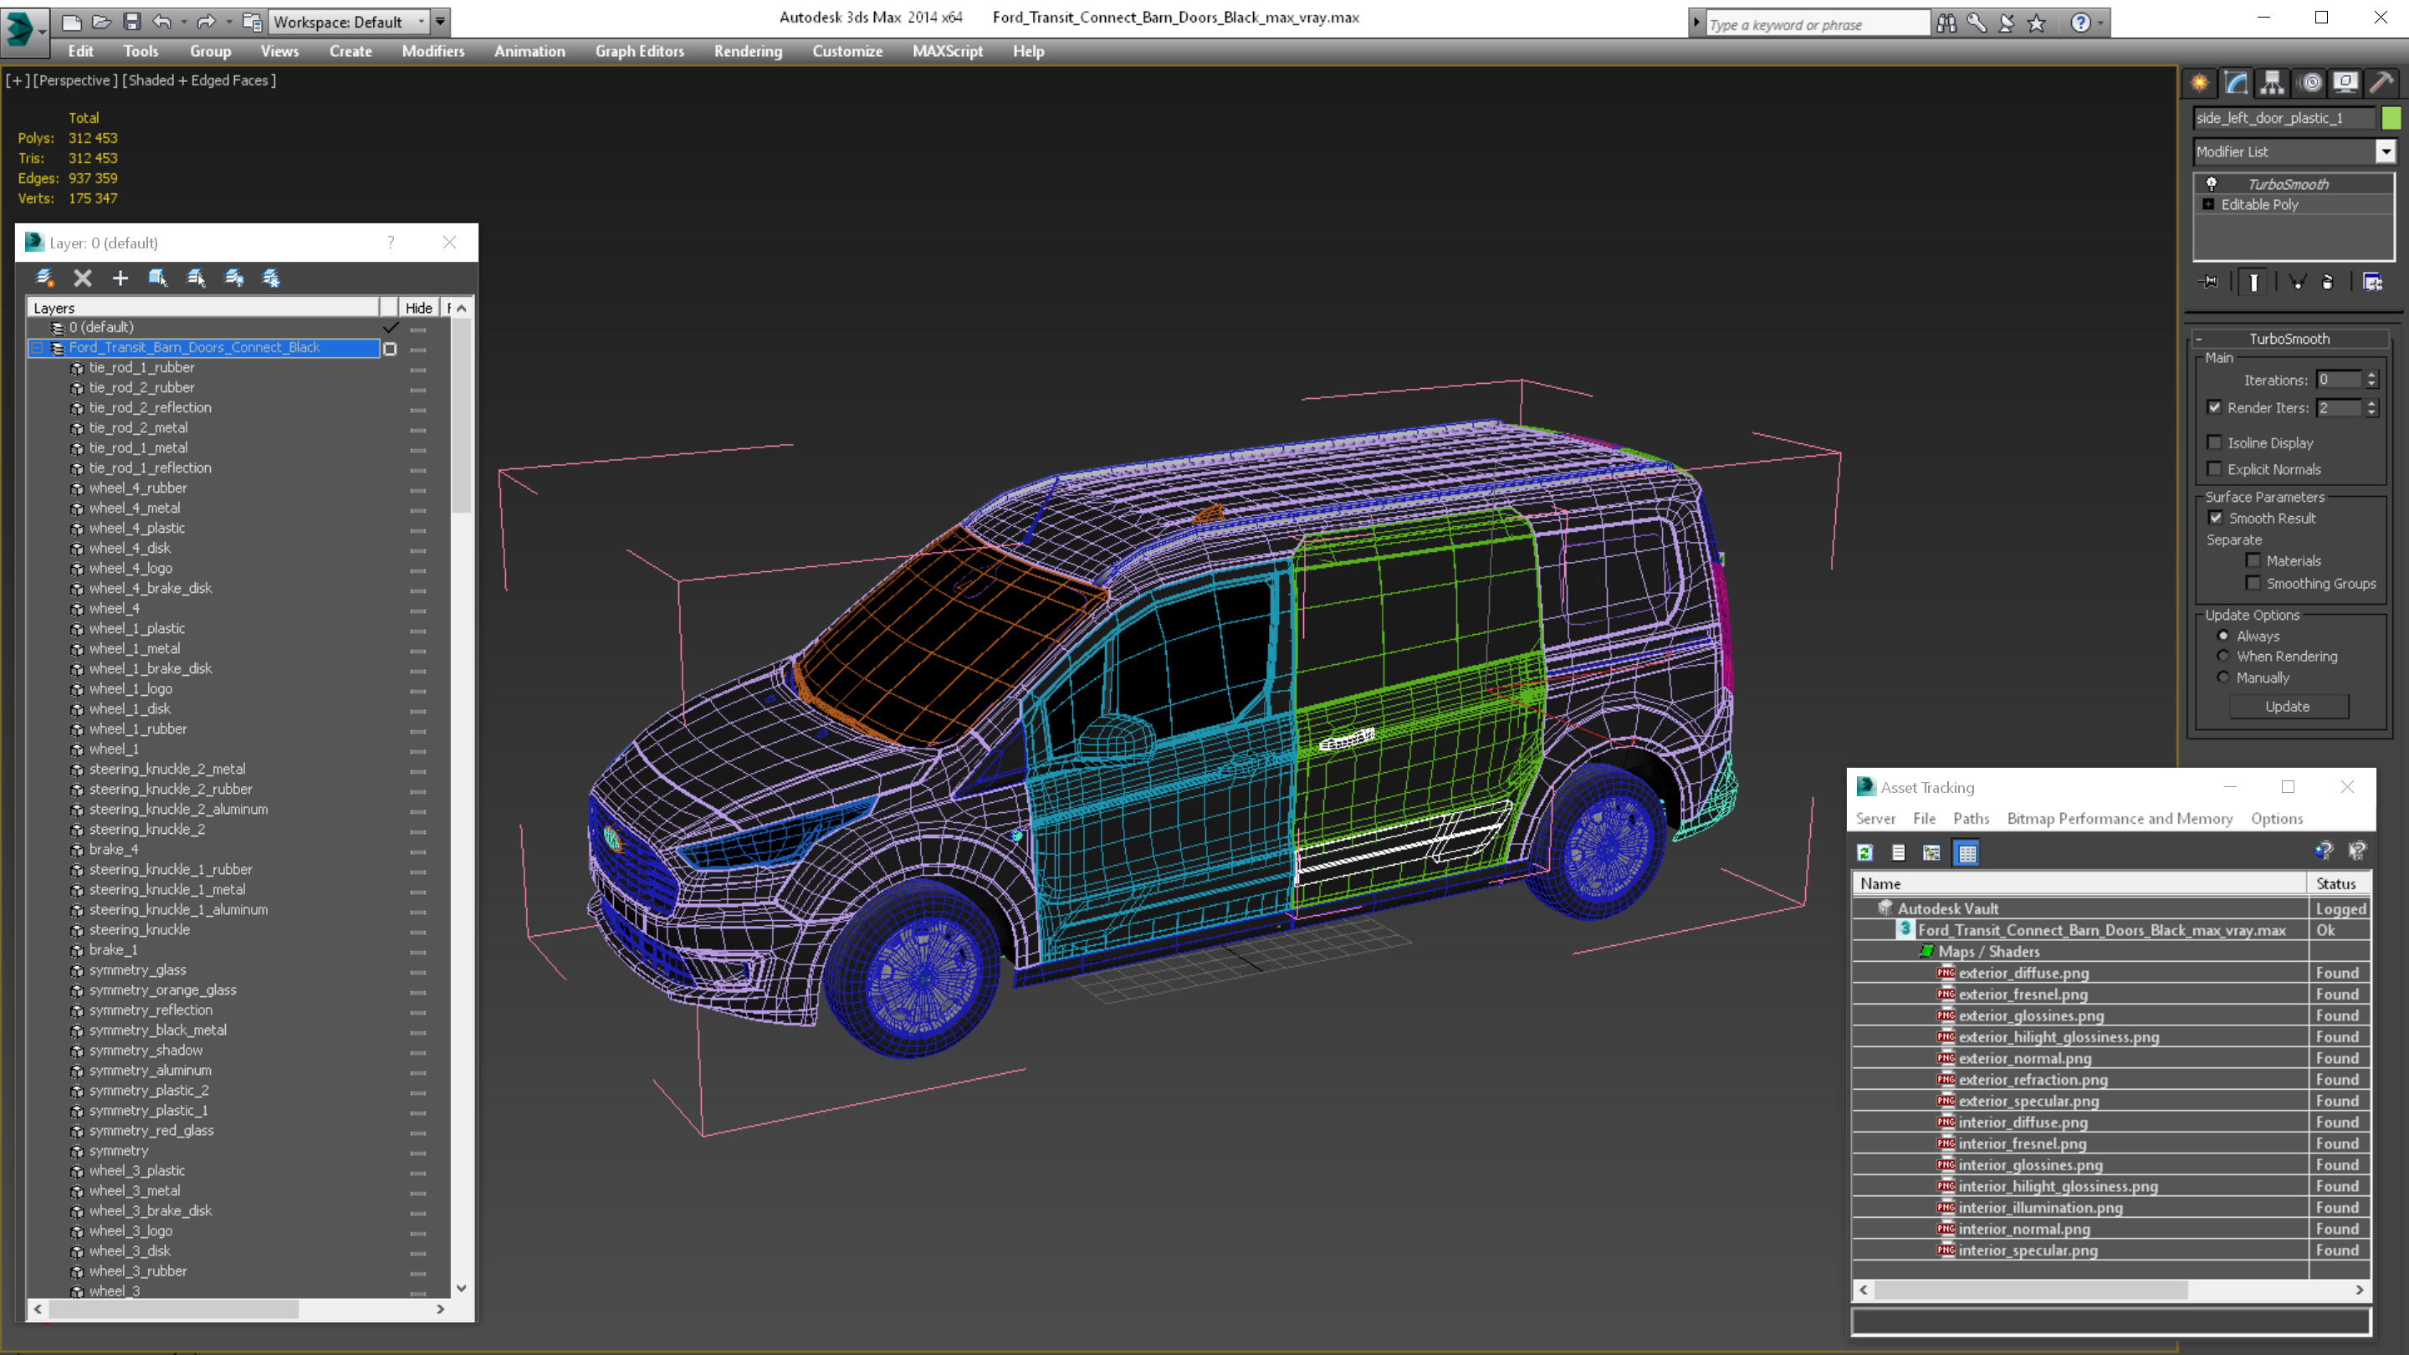Open the Motion panel wheel tab
Image resolution: width=2409 pixels, height=1355 pixels.
point(2309,84)
